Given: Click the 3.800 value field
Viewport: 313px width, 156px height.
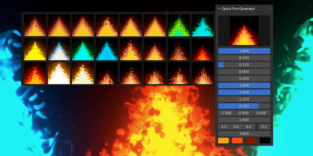Looking at the screenshot, I should (x=244, y=134).
